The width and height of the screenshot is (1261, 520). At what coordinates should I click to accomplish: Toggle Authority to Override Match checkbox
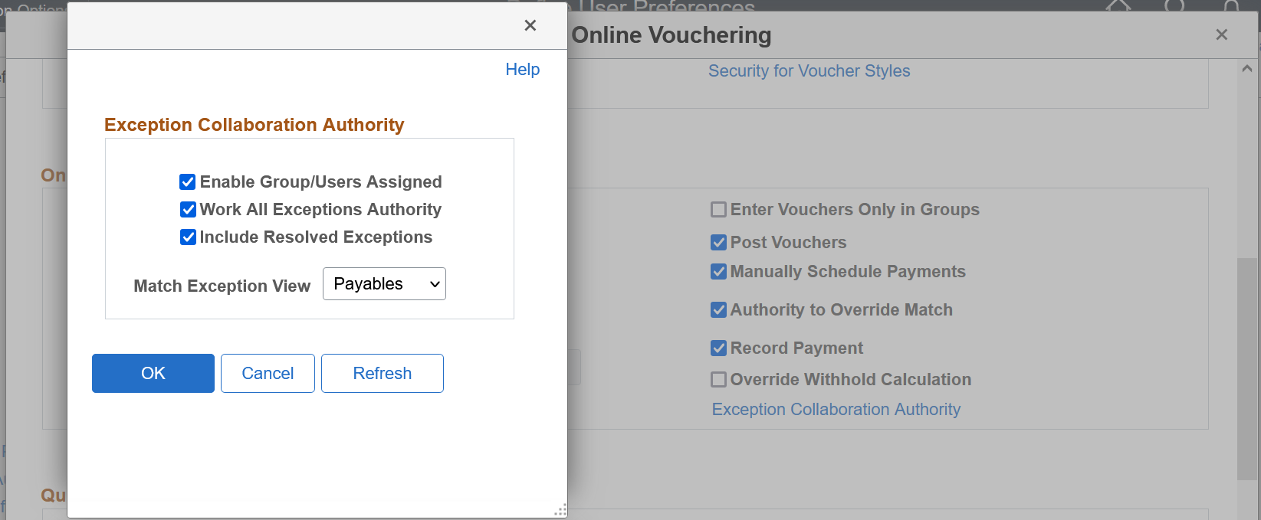[x=718, y=310]
